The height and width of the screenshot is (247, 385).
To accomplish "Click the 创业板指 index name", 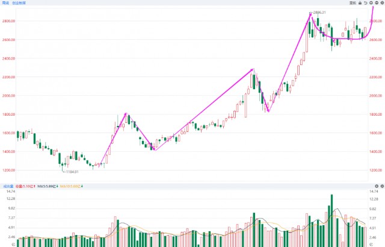I will tap(18, 3).
